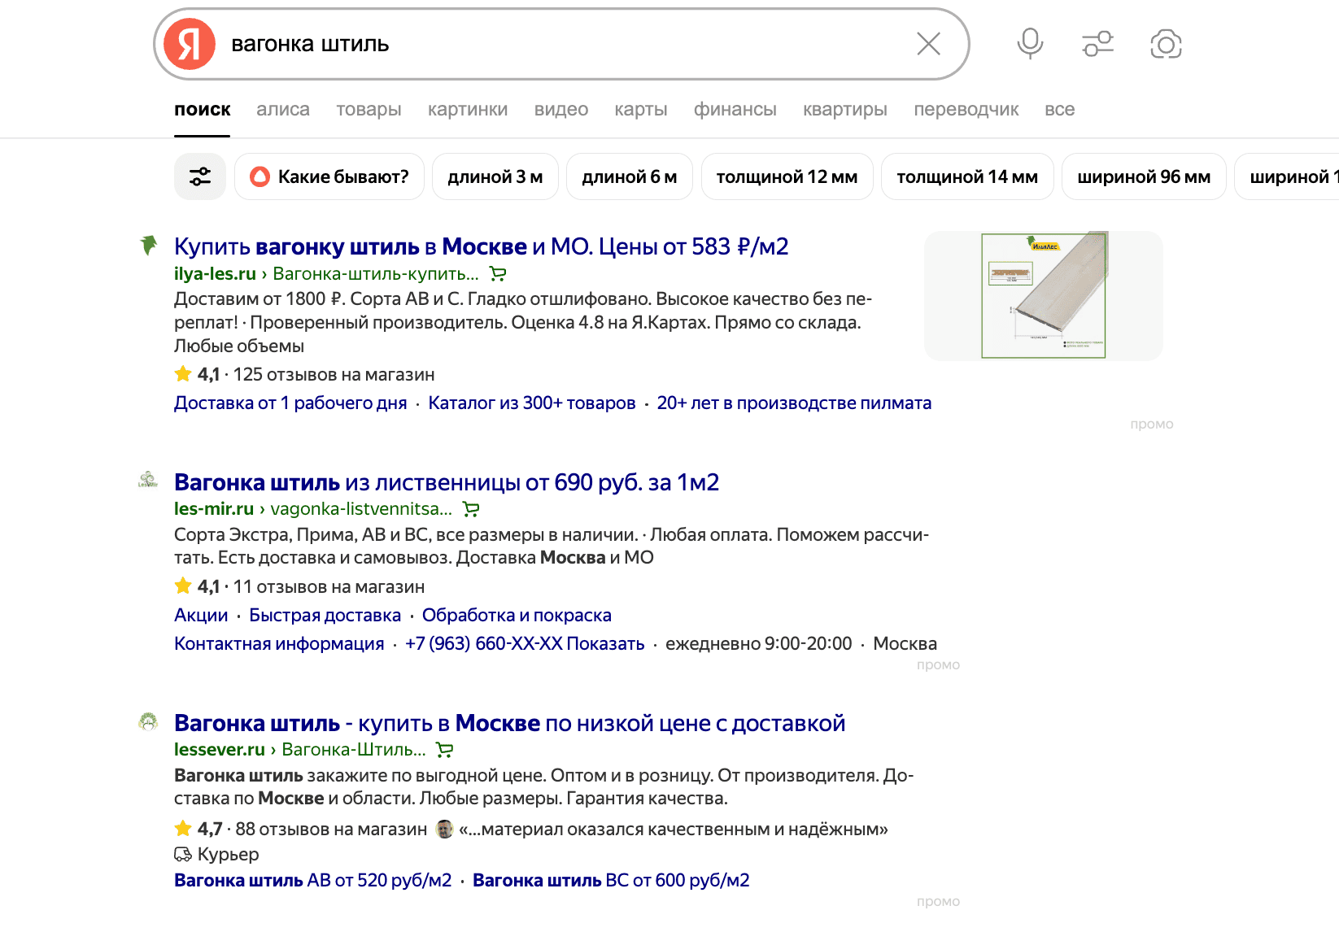Open the картинки tab

click(x=468, y=109)
